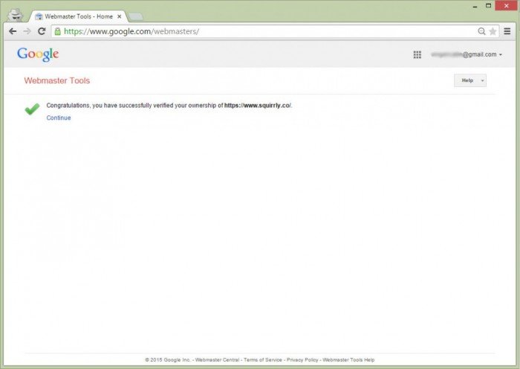The width and height of the screenshot is (520, 369).
Task: Close the Webmaster Tools - Home tab
Action: (120, 16)
